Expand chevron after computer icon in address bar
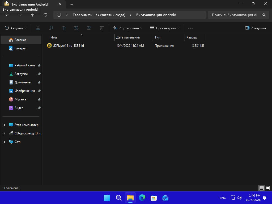 [x=67, y=15]
